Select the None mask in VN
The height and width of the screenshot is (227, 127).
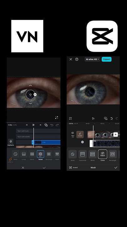click(15, 155)
